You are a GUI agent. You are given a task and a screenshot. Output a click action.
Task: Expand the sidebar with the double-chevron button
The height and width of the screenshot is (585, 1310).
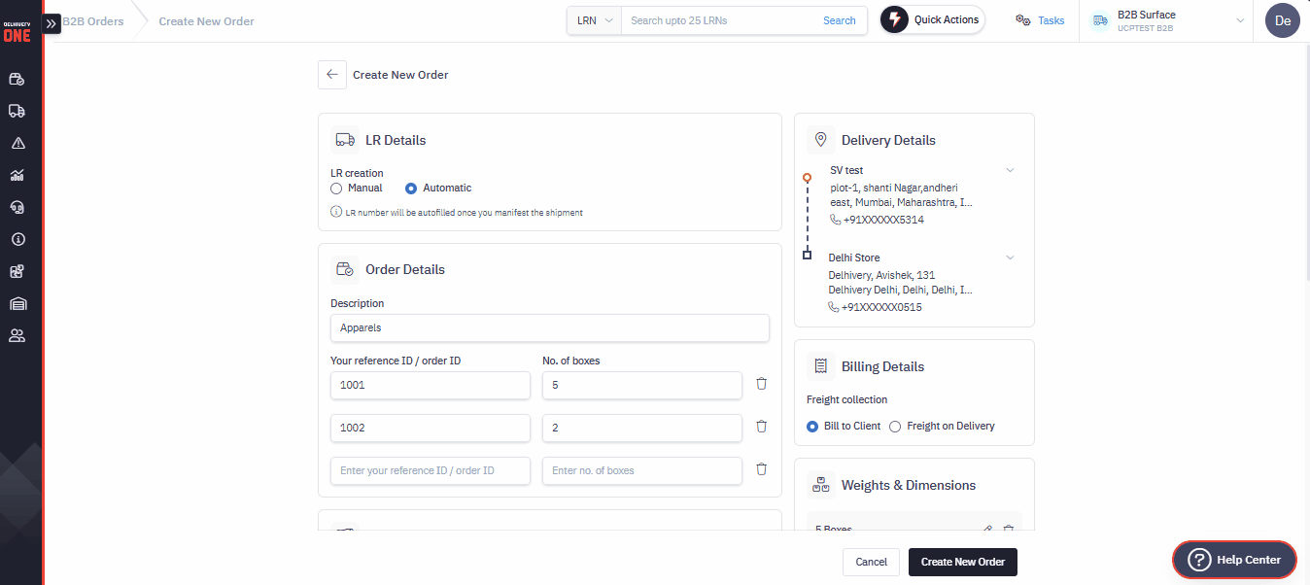pos(51,22)
